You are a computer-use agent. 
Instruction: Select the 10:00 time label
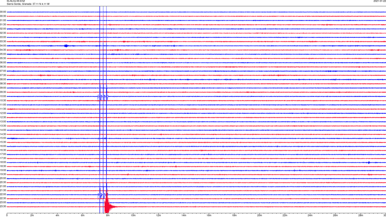click(x=3, y=96)
